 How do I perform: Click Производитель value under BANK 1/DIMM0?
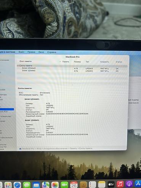(50, 133)
